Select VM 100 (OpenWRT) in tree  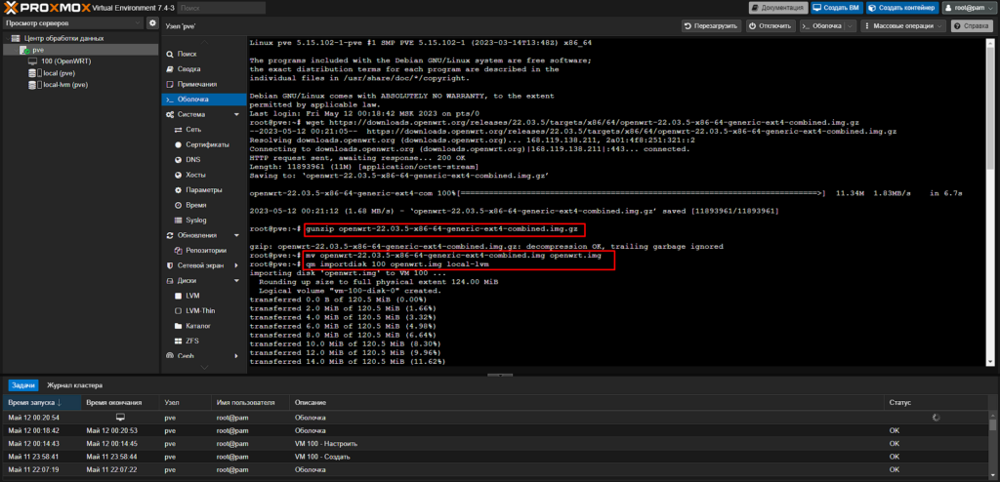[x=66, y=61]
